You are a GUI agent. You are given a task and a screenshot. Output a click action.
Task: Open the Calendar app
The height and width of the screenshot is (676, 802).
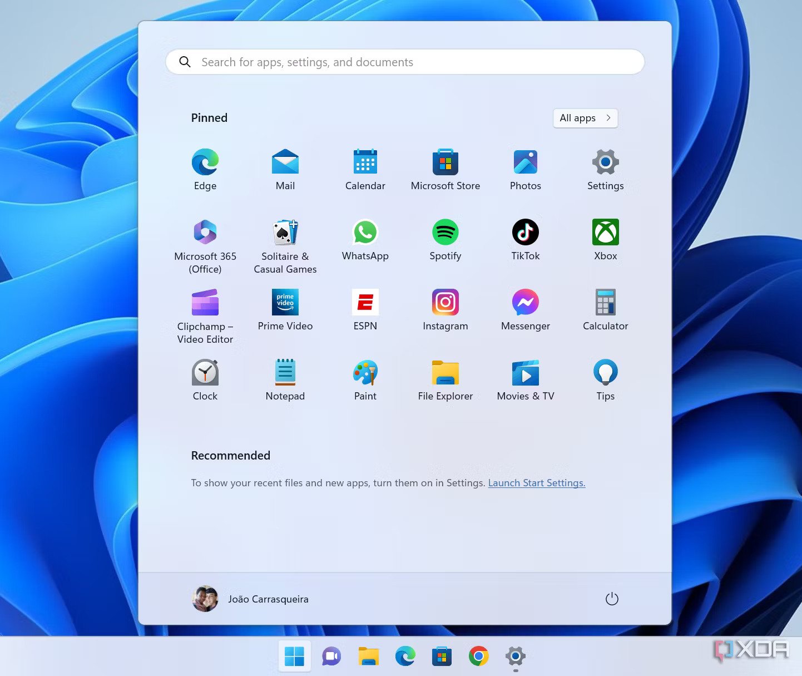(x=365, y=169)
